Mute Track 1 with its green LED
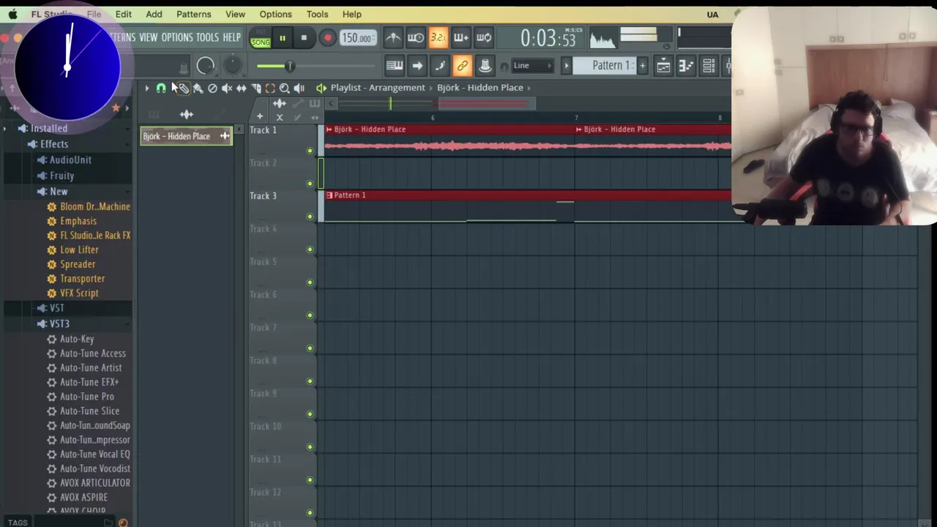This screenshot has height=527, width=937. pos(310,151)
